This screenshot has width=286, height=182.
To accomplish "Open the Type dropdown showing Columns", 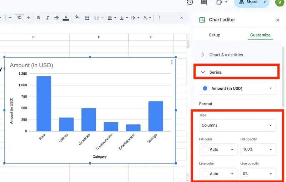I will [237, 125].
